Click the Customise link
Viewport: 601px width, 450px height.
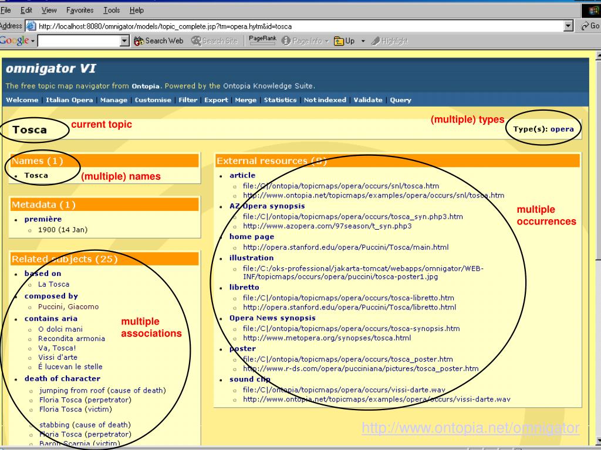(x=153, y=100)
